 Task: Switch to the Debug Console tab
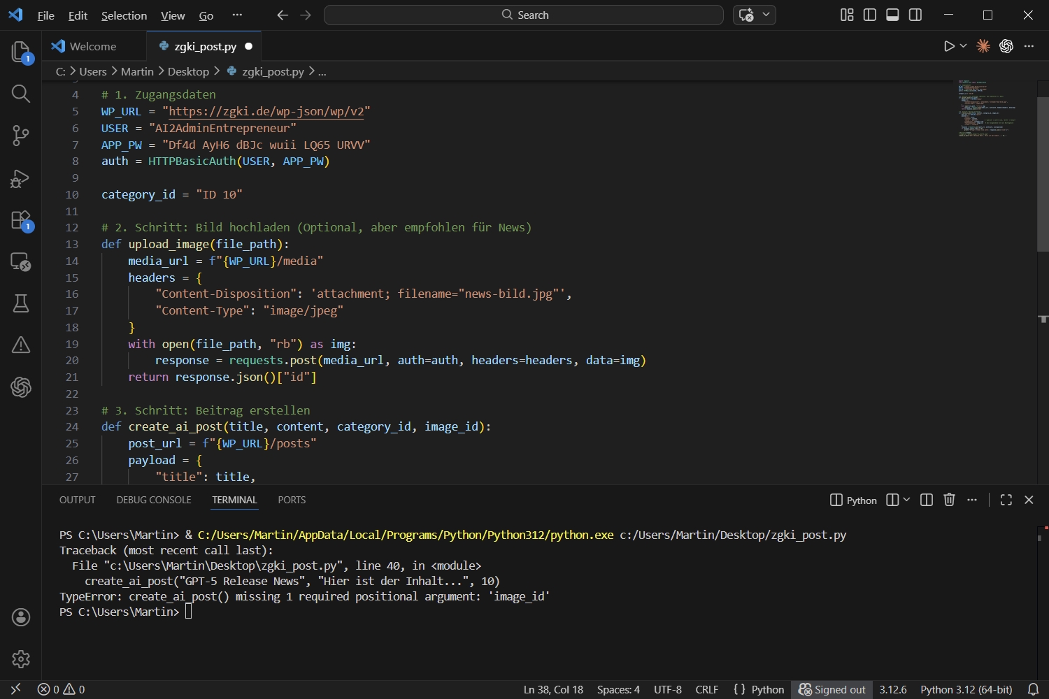pos(154,500)
